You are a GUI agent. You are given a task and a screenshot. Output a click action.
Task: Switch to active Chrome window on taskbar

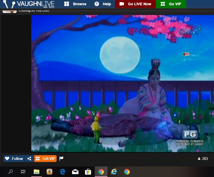[101, 172]
